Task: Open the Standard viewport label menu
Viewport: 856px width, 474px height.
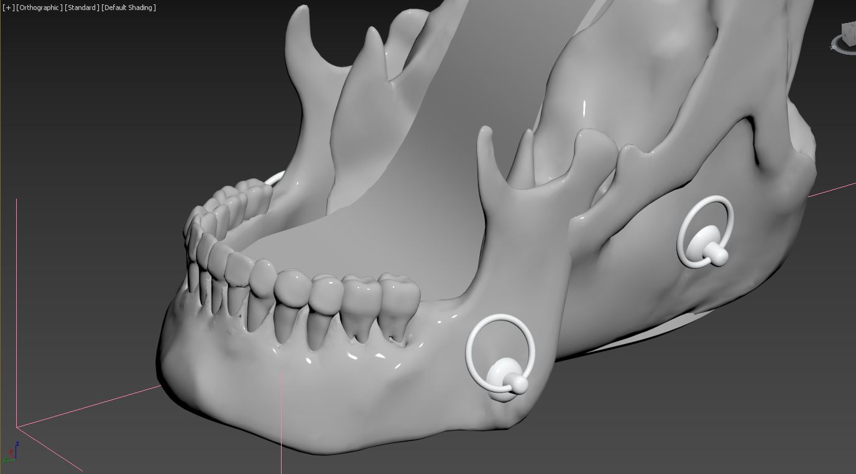Action: (x=82, y=7)
